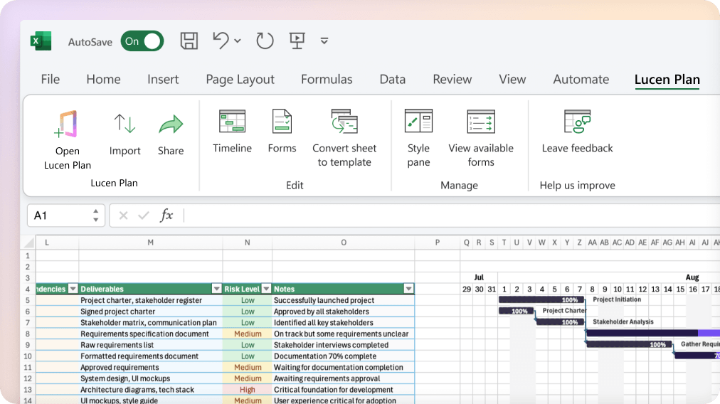The height and width of the screenshot is (404, 720).
Task: Open the Undo history dropdown arrow
Action: pyautogui.click(x=238, y=41)
